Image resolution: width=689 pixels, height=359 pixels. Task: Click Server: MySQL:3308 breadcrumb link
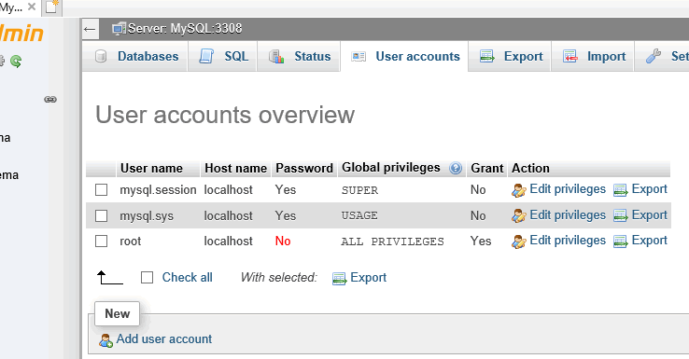[x=185, y=29]
